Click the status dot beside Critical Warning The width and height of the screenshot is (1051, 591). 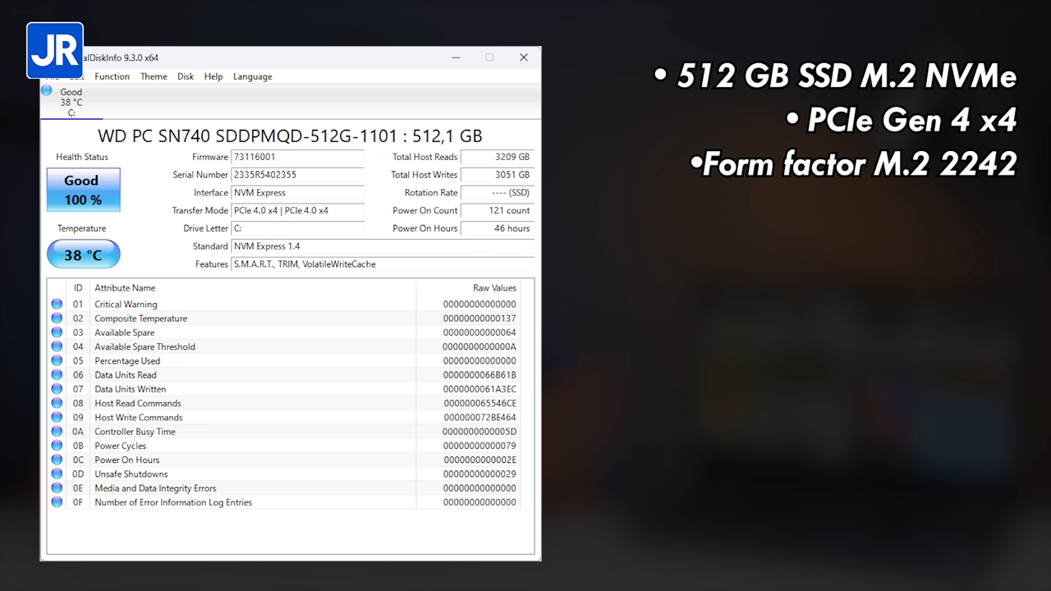point(57,303)
